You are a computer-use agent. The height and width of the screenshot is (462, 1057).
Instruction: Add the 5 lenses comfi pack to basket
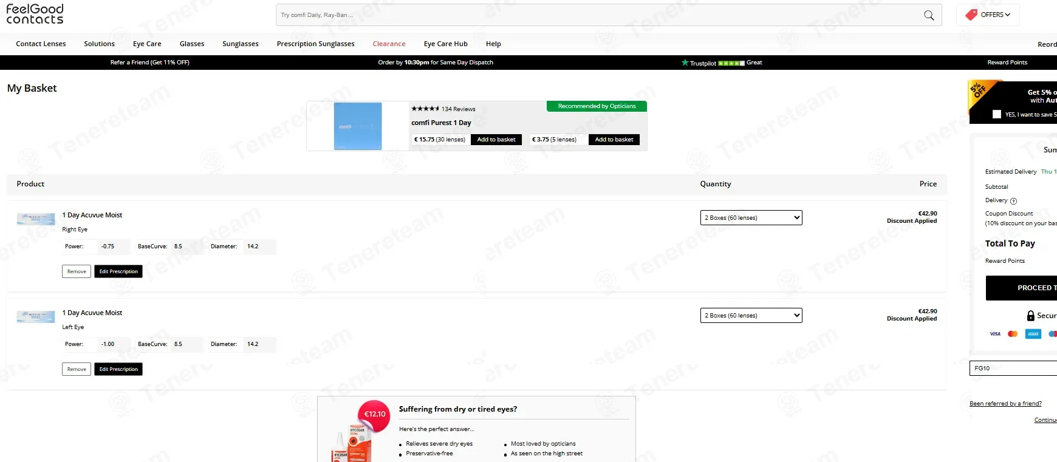[614, 140]
